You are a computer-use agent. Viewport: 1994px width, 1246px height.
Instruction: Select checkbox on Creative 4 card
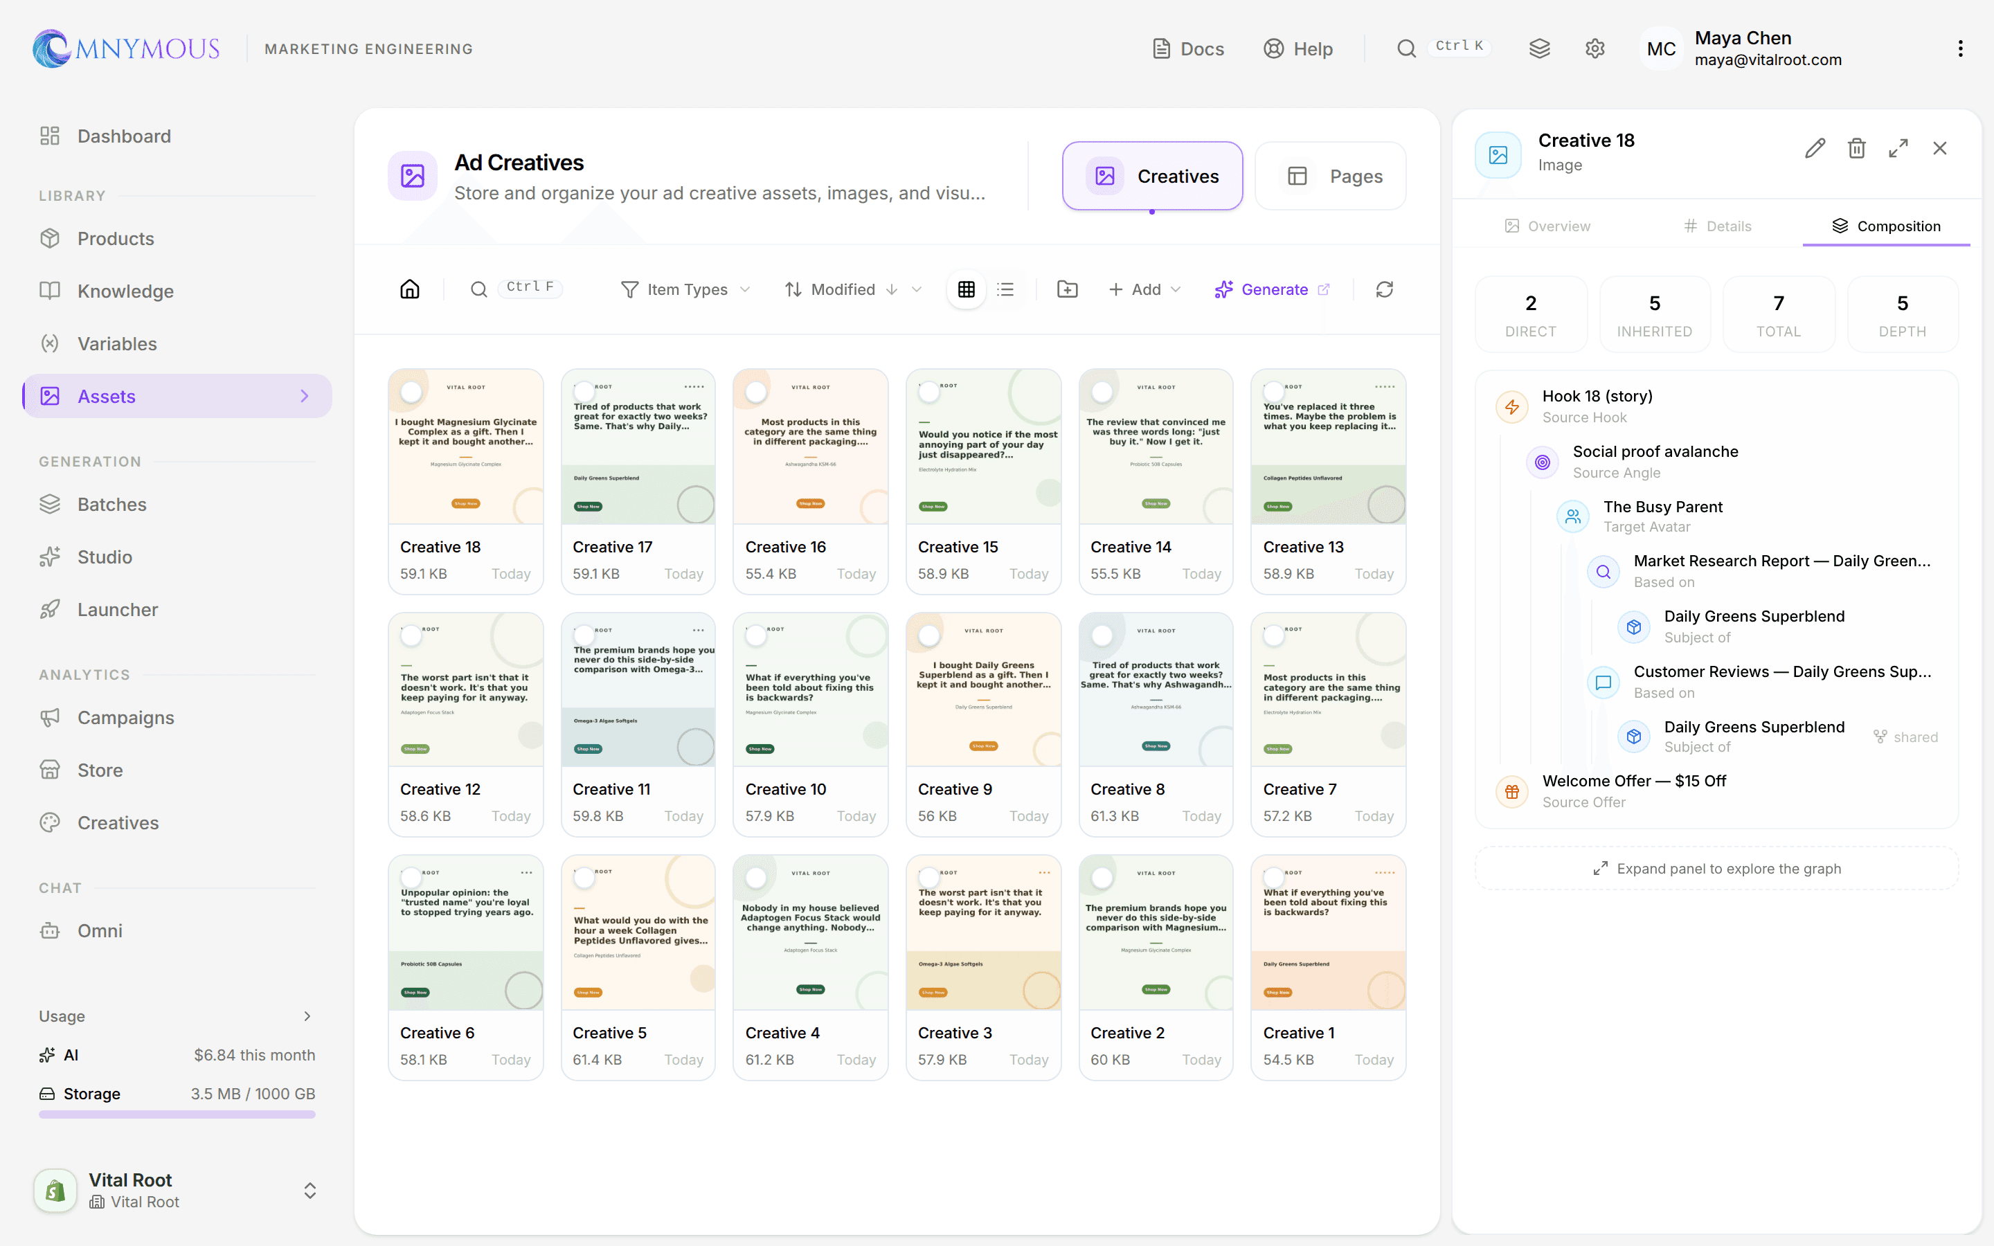[756, 878]
